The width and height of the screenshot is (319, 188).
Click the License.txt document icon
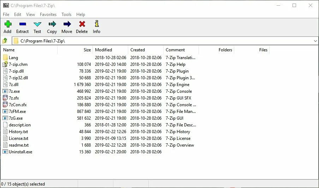(5, 138)
